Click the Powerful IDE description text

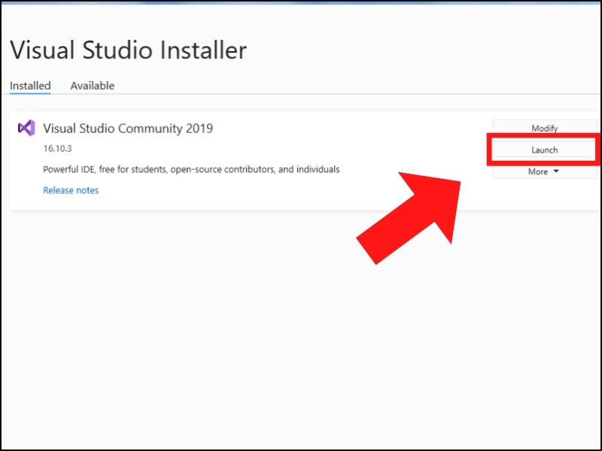191,170
